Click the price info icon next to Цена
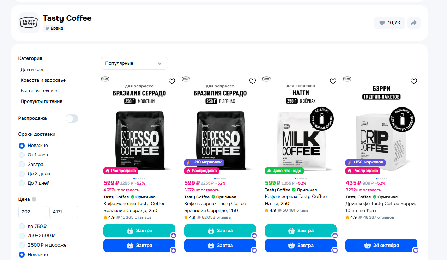The height and width of the screenshot is (260, 447). [x=34, y=199]
